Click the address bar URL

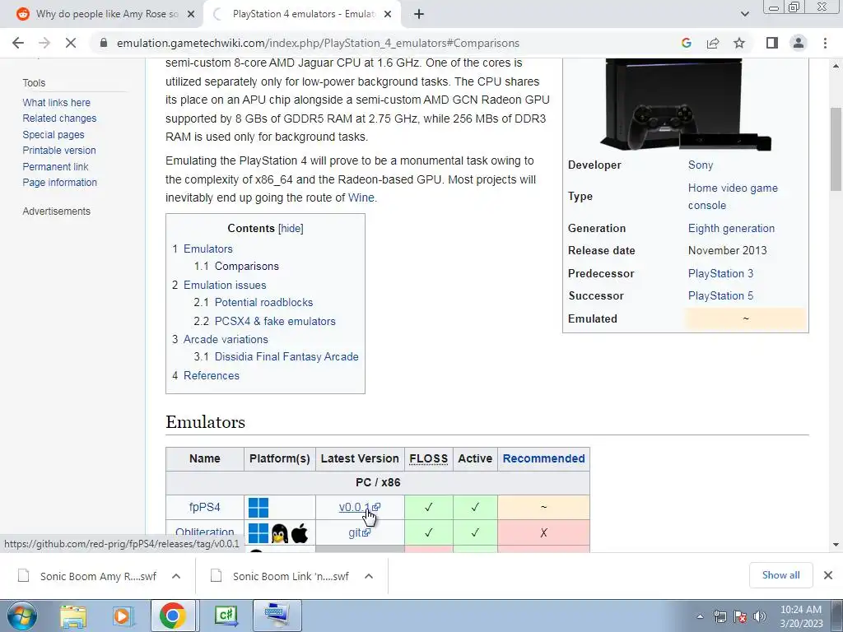[318, 43]
